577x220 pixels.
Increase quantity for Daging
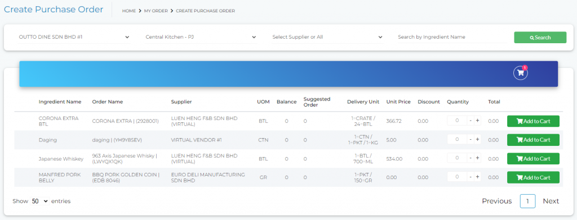(x=477, y=139)
